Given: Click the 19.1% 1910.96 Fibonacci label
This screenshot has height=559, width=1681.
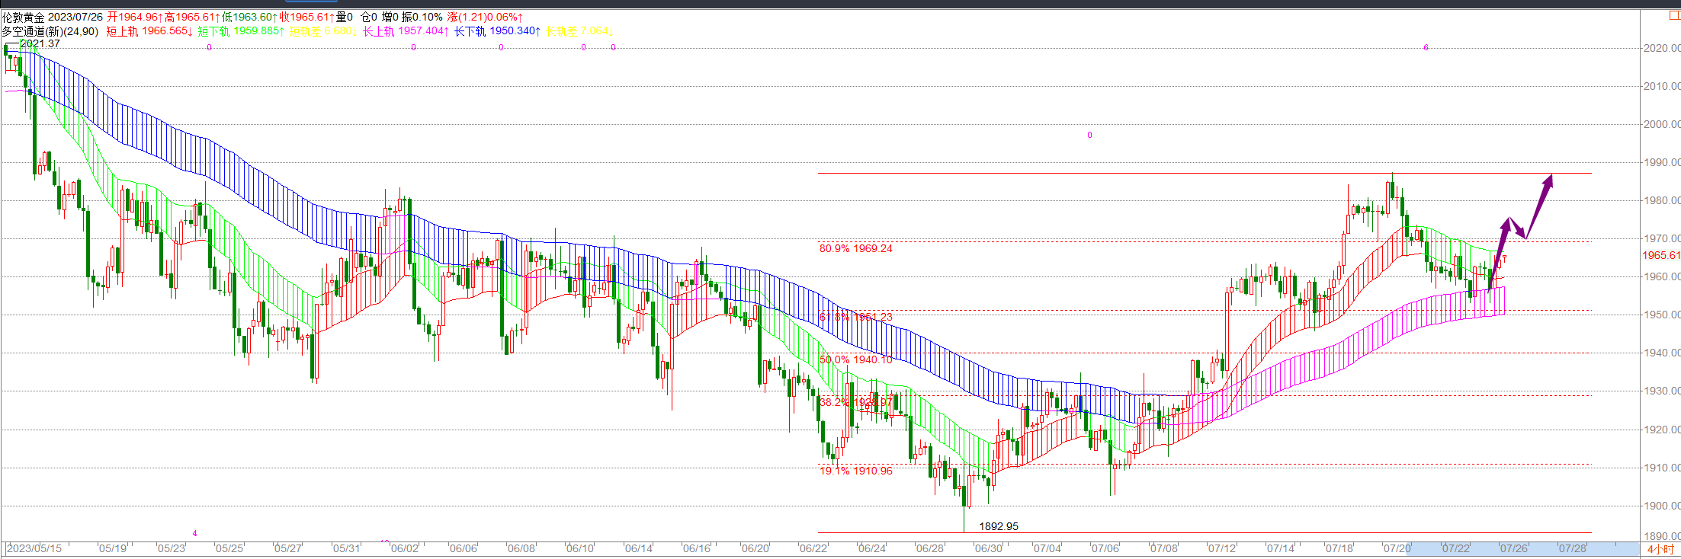Looking at the screenshot, I should (855, 471).
